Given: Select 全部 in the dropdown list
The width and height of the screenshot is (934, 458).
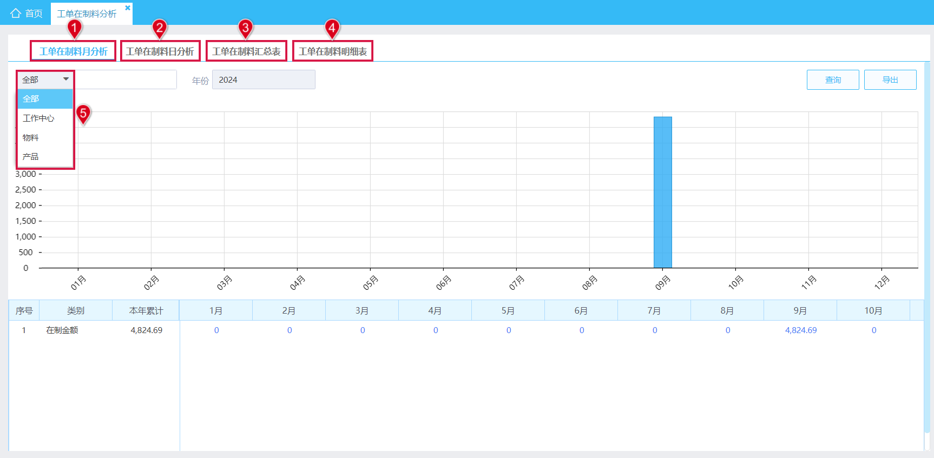Looking at the screenshot, I should [x=45, y=99].
